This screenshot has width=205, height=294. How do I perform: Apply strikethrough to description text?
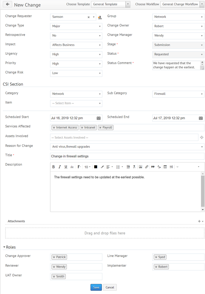(x=72, y=167)
